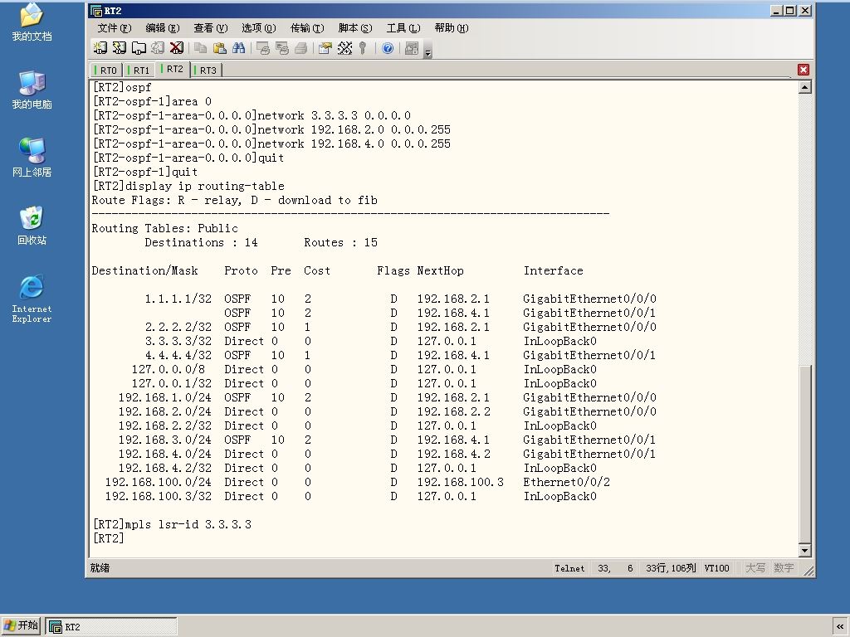Click the Connect toolbar icon

[100, 48]
